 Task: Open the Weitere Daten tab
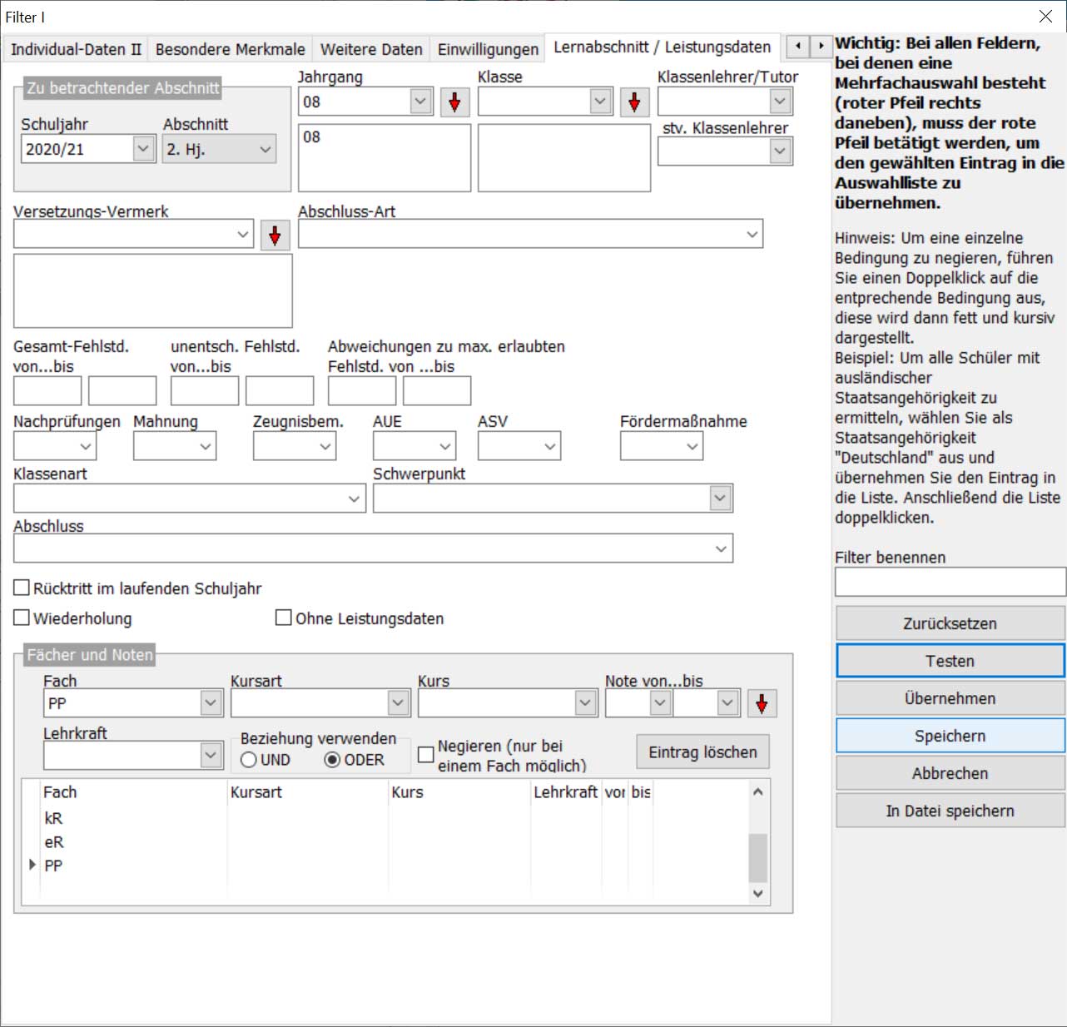tap(371, 49)
